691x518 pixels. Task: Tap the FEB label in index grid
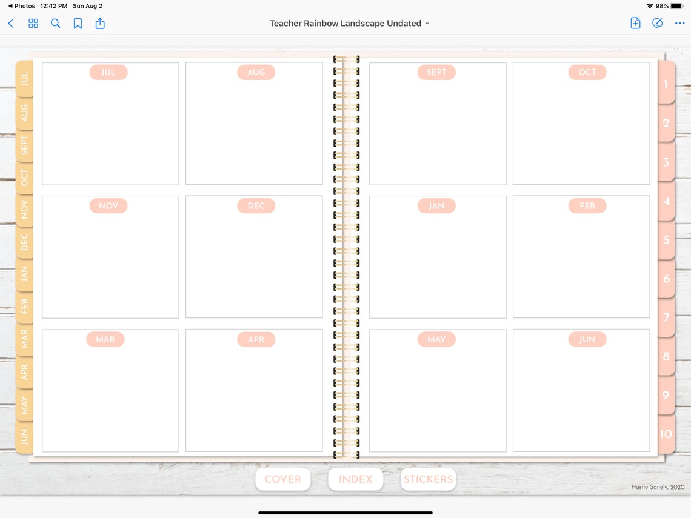(587, 206)
